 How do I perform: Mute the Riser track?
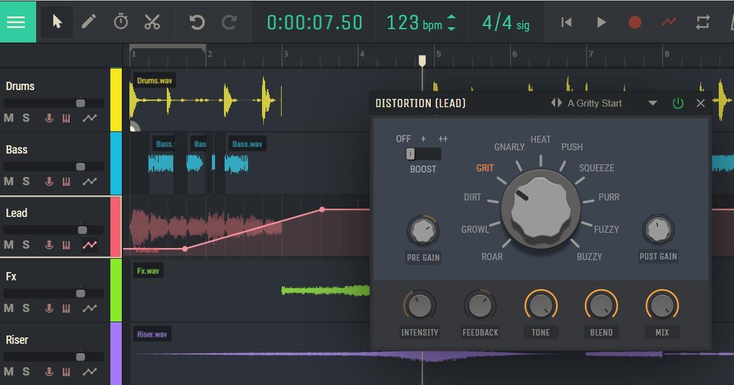[x=9, y=372]
